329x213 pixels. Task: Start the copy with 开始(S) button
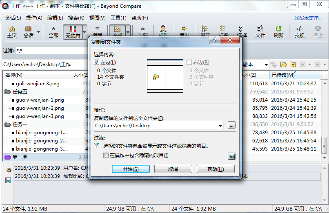point(131,169)
